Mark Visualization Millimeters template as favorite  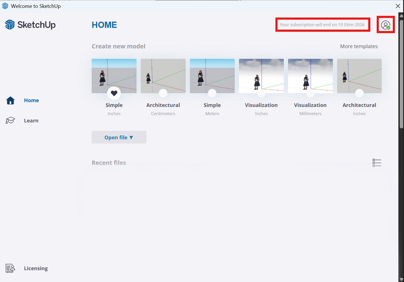pos(310,93)
